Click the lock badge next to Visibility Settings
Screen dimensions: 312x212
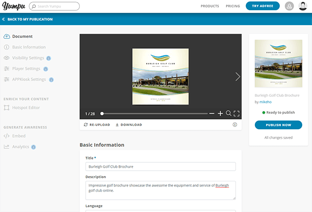49,58
